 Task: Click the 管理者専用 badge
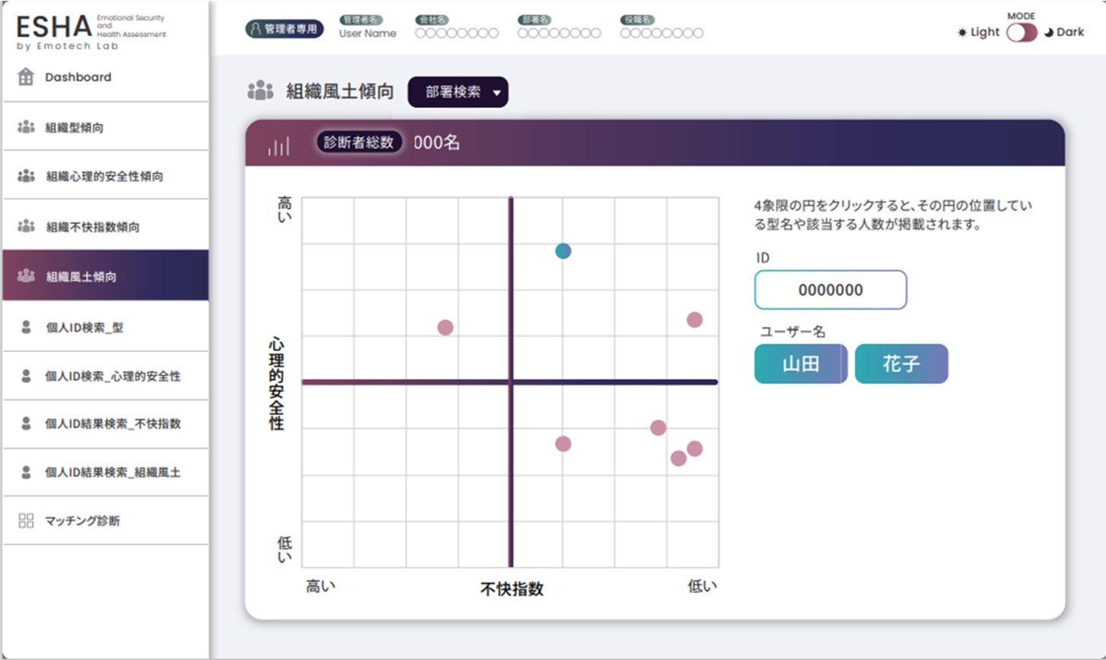[x=285, y=29]
